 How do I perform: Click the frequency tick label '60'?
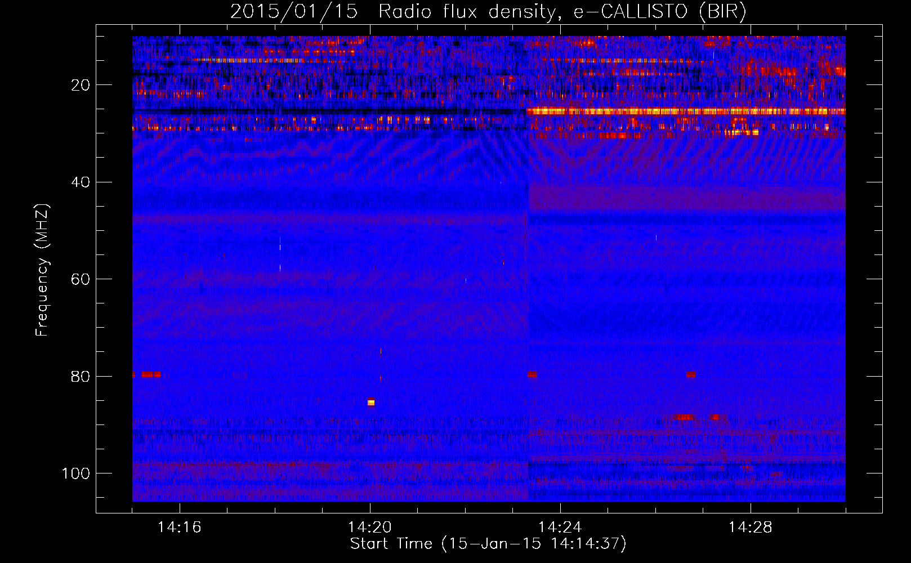[80, 279]
